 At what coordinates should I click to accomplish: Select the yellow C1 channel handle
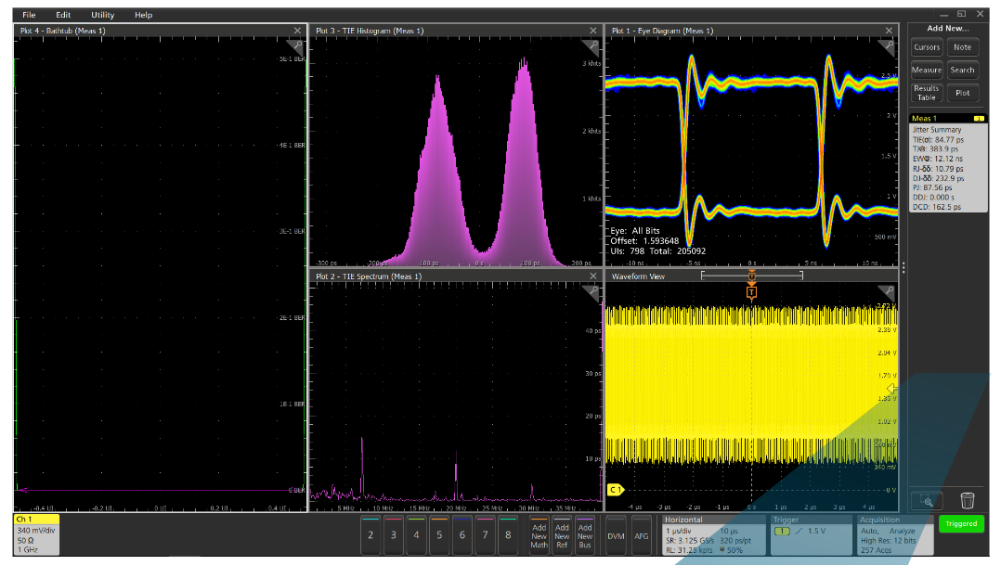coord(614,489)
